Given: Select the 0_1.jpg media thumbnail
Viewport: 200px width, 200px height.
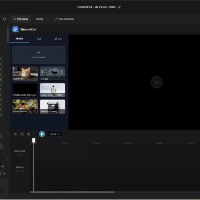Looking at the screenshot, I should click(x=53, y=73).
